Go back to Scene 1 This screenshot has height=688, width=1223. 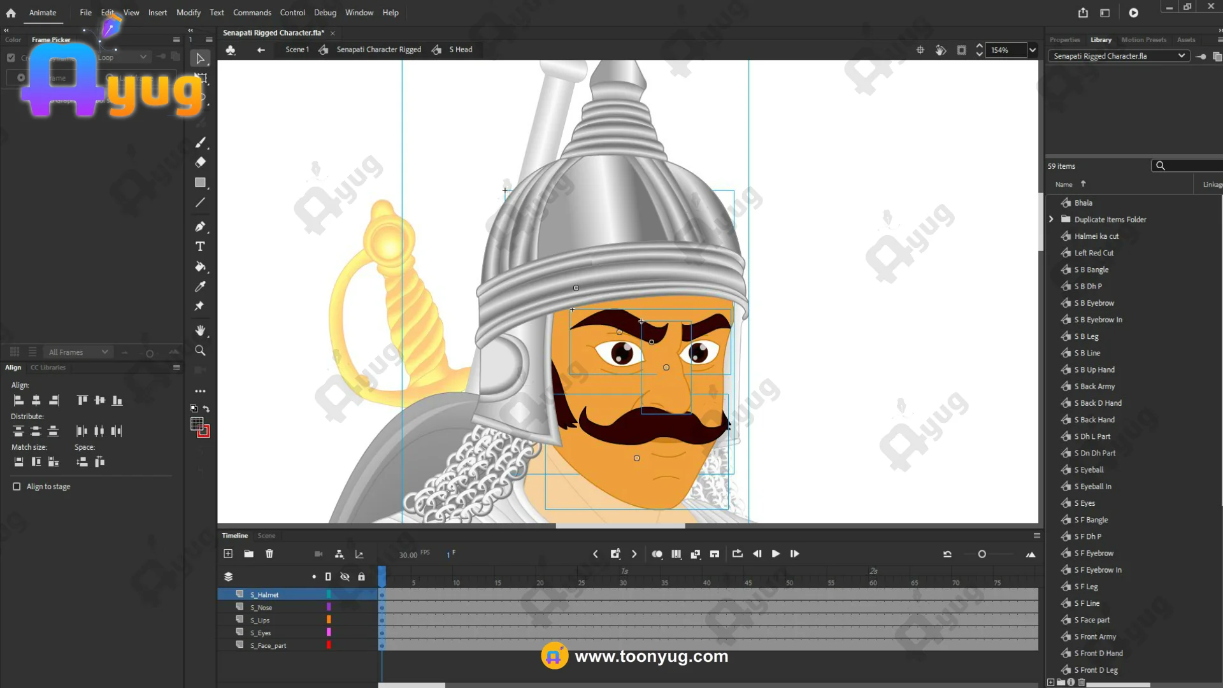pyautogui.click(x=297, y=50)
